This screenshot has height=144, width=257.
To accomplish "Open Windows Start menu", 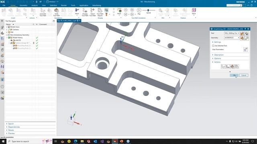I will (x=3, y=141).
